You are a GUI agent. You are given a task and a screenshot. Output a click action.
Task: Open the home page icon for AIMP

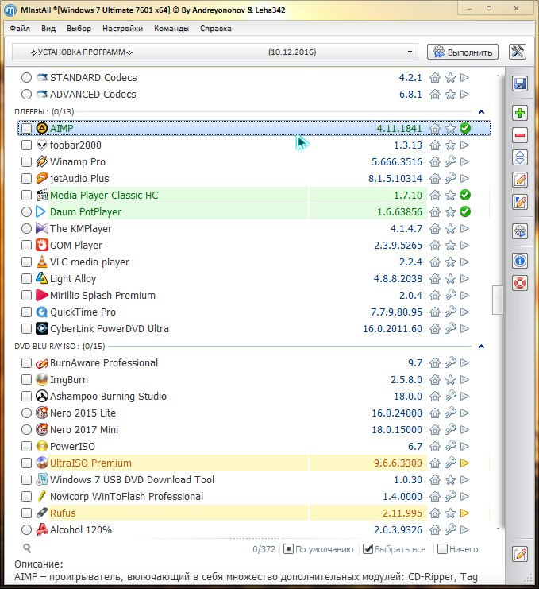(435, 129)
